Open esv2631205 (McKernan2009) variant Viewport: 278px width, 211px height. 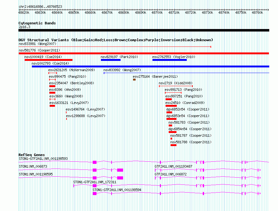tap(72, 70)
